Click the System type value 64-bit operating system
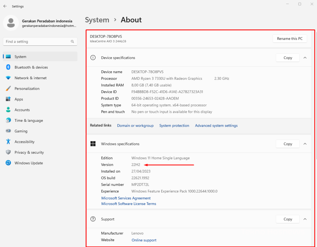 pos(169,105)
